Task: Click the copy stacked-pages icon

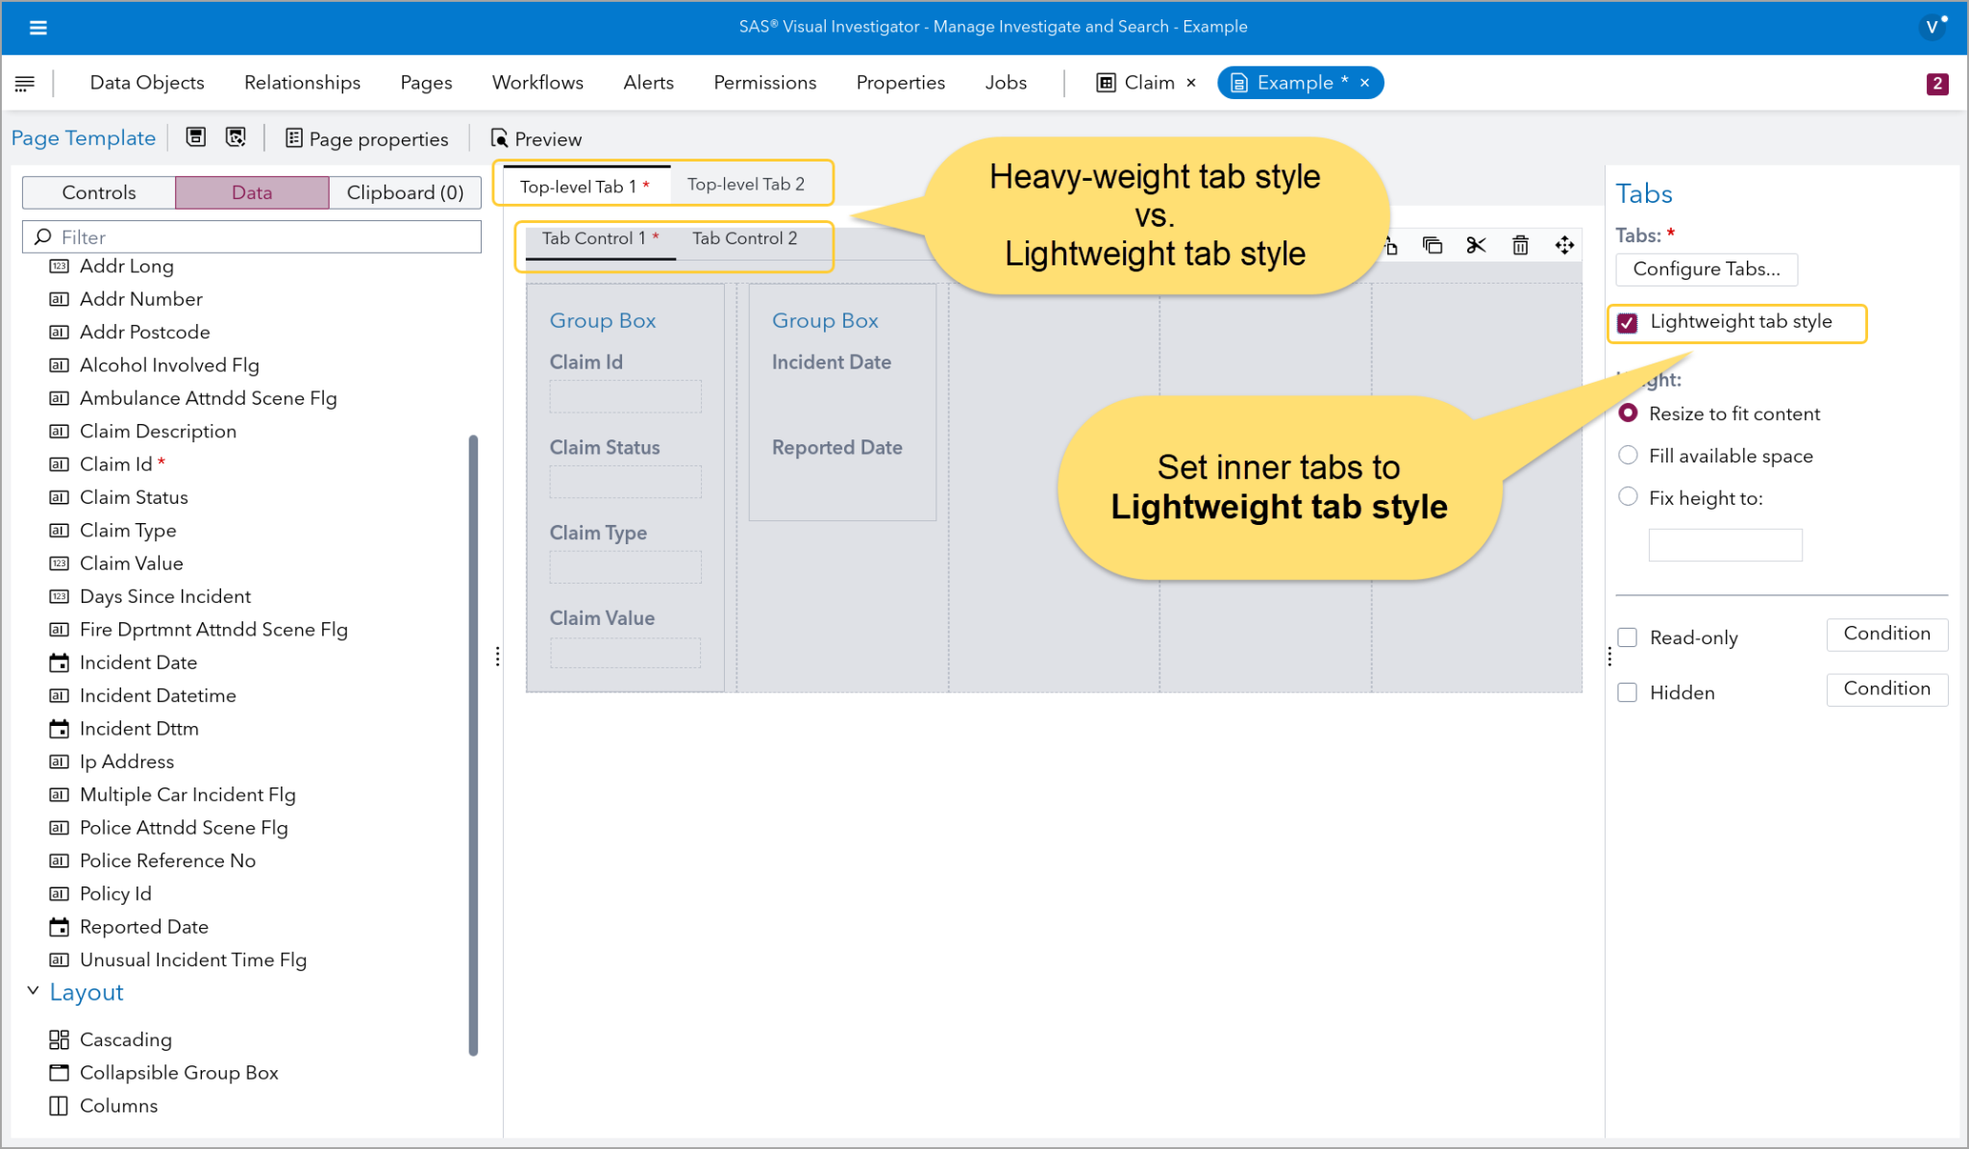Action: (1433, 245)
